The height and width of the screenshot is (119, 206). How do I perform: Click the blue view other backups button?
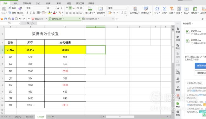[201, 66]
